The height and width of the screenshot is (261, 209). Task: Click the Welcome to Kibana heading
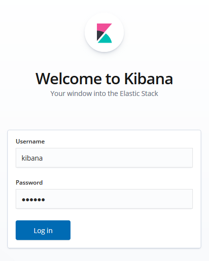104,79
